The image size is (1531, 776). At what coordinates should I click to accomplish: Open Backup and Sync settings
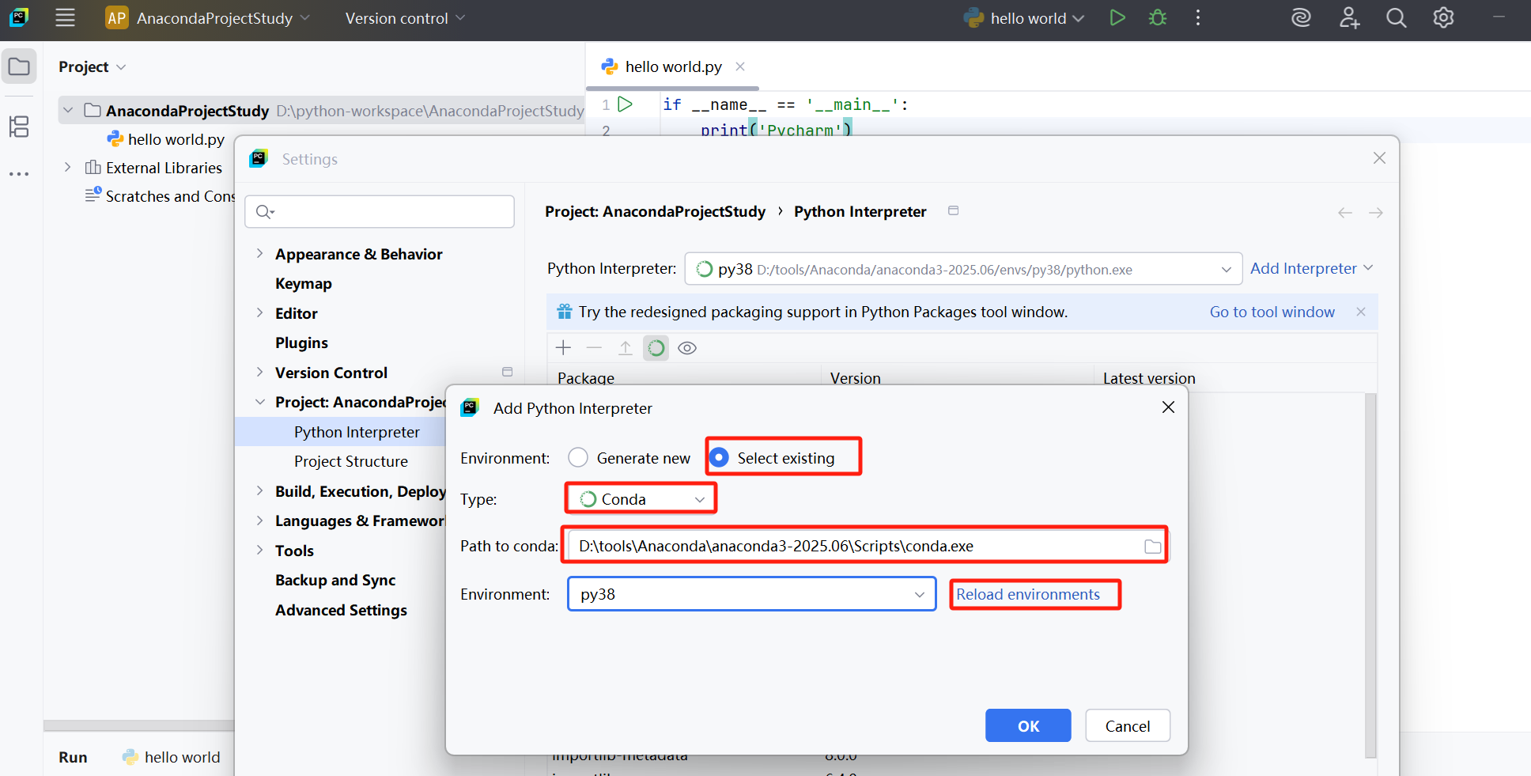[x=335, y=580]
